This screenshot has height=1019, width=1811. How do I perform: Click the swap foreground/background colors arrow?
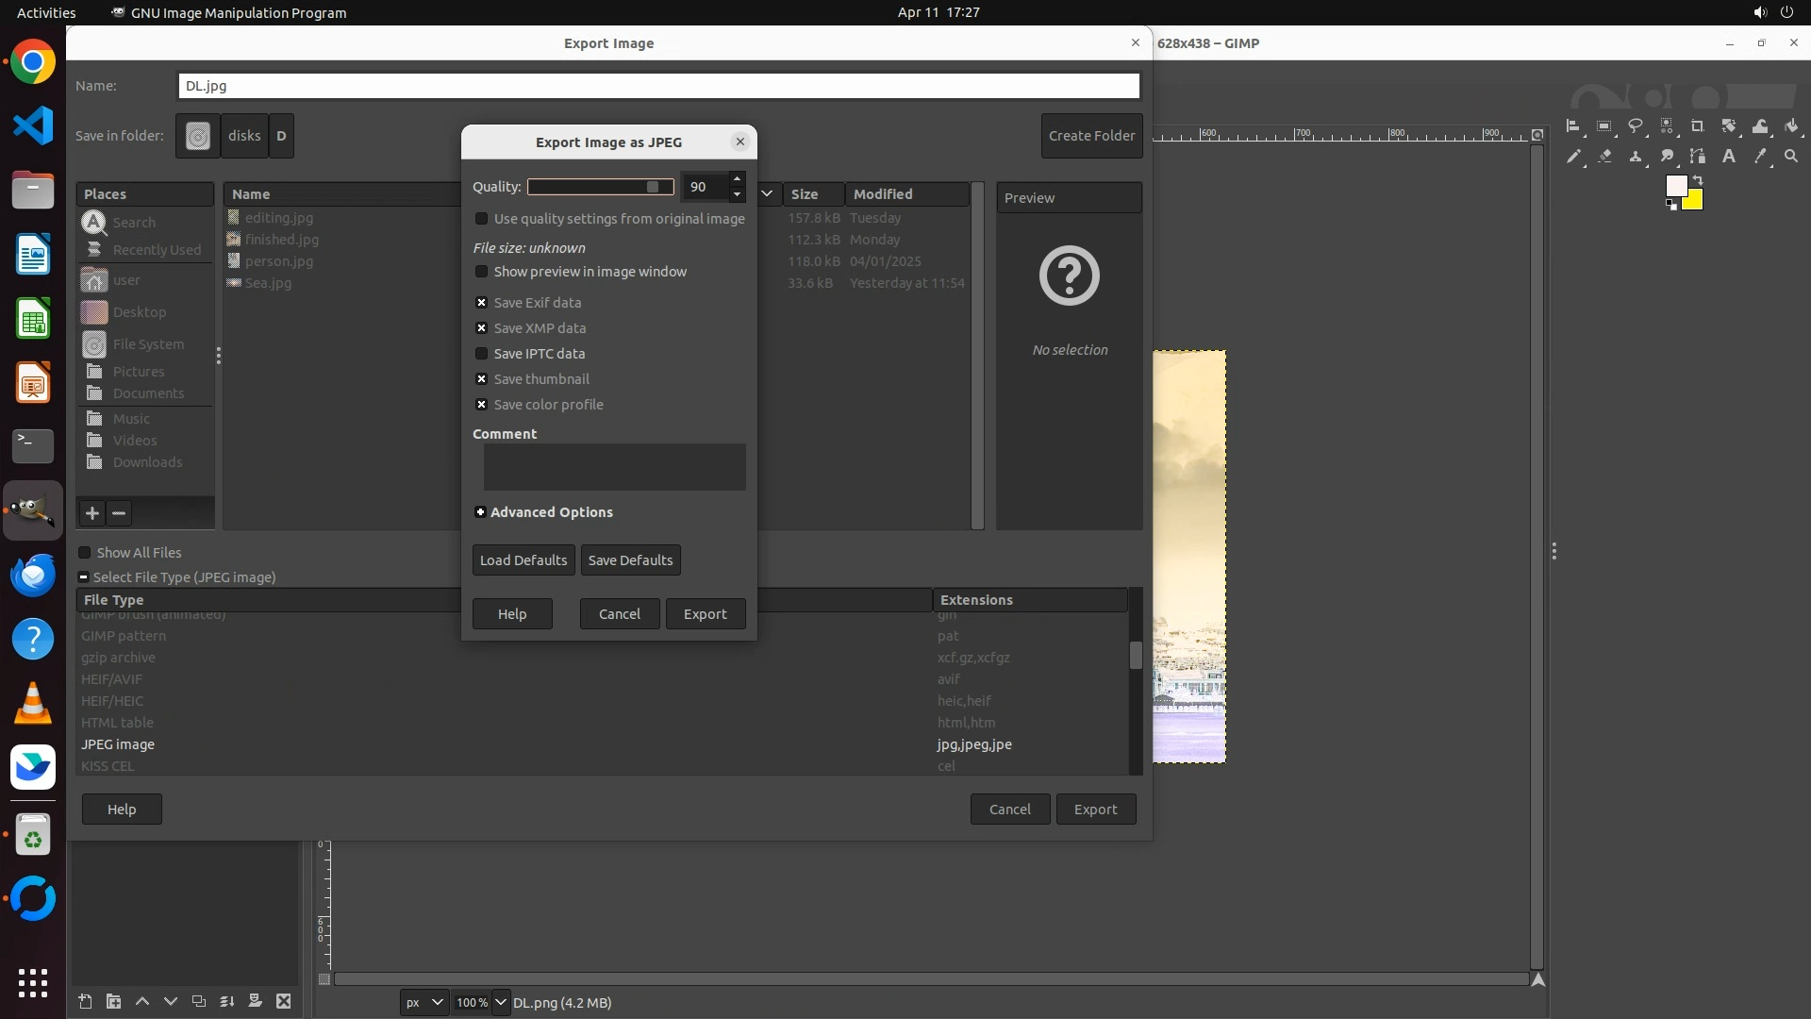point(1698,179)
